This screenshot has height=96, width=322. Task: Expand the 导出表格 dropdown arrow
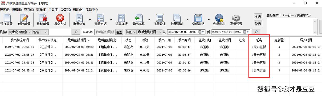click(149, 20)
